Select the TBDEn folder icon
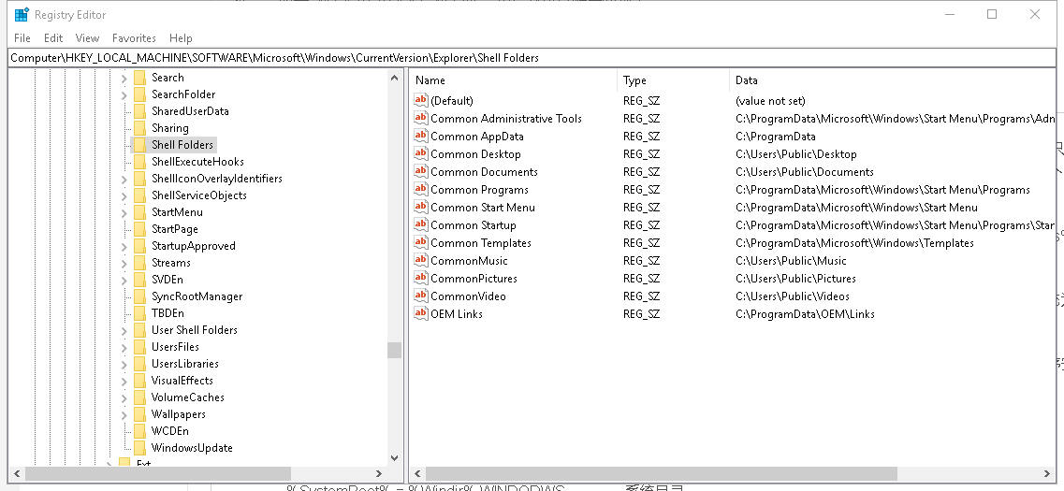The width and height of the screenshot is (1064, 491). [x=139, y=313]
